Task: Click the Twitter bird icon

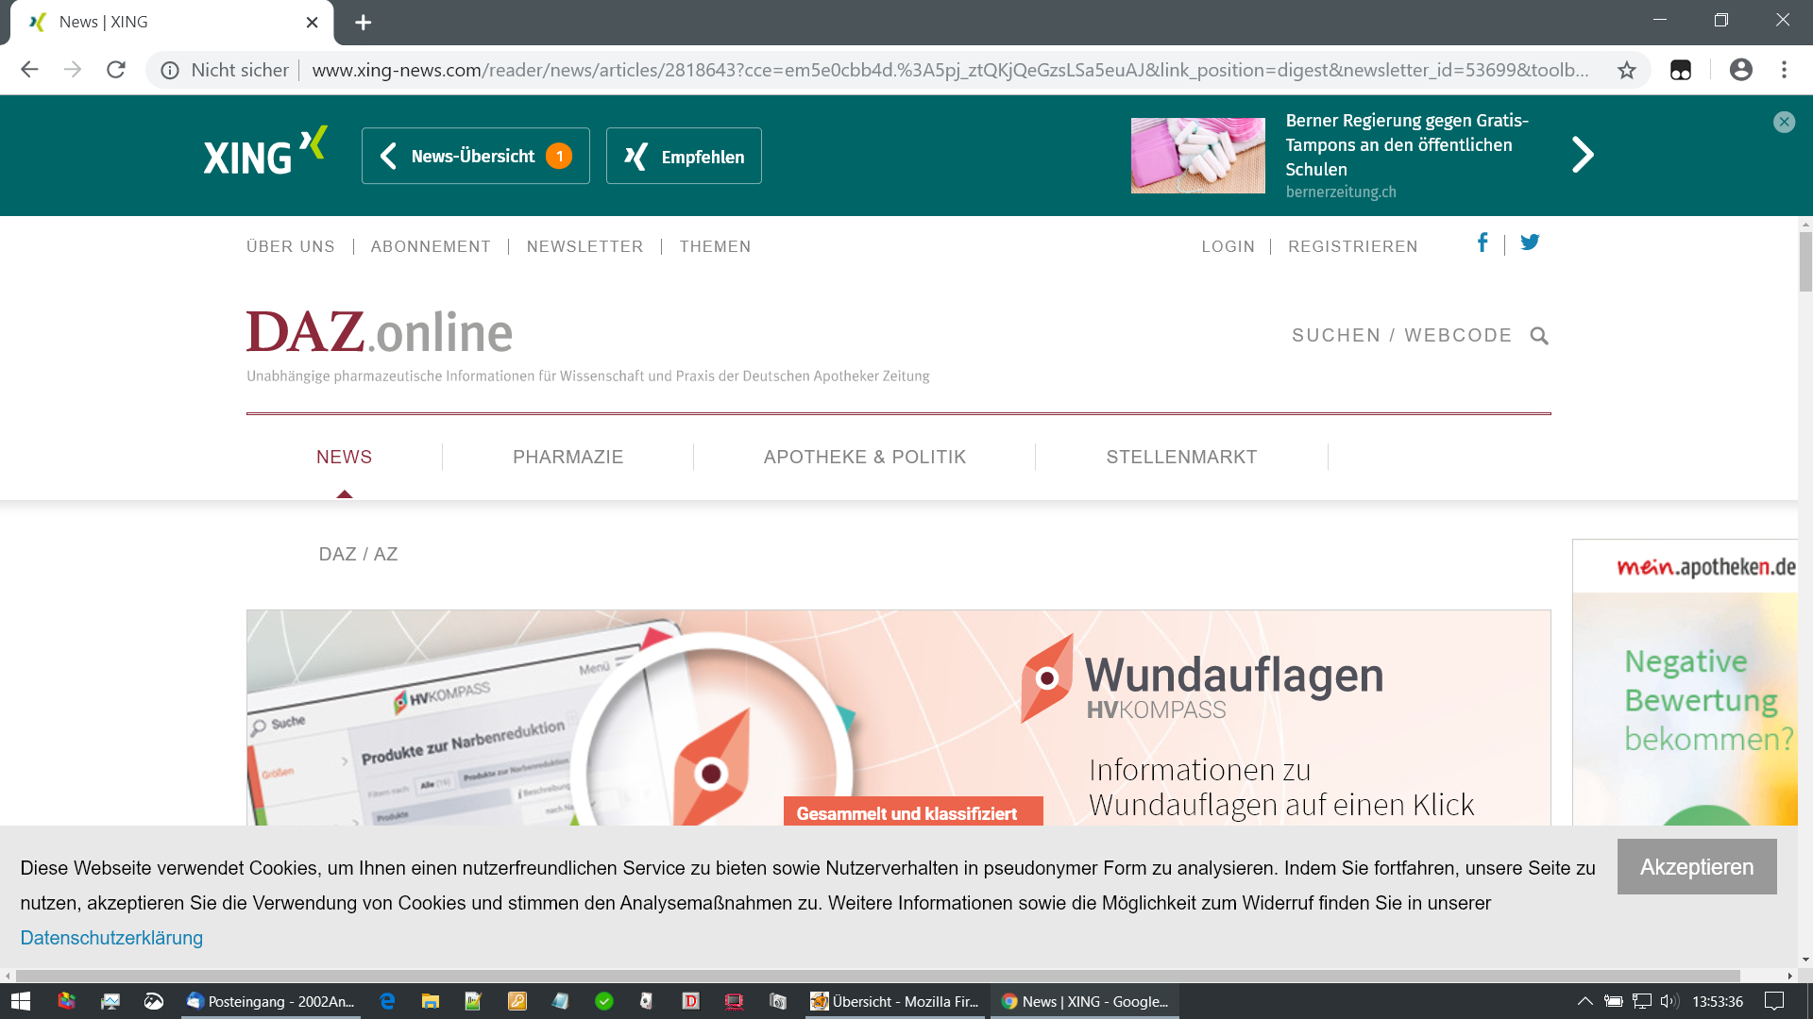Action: (1530, 242)
